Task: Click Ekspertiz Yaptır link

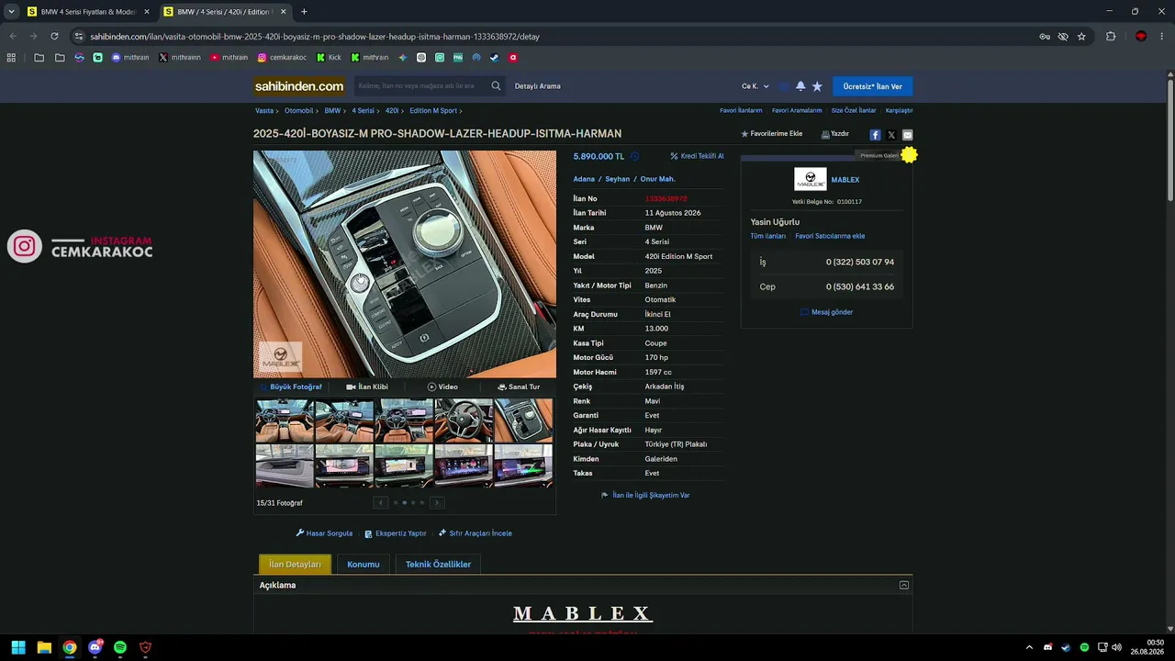Action: tap(396, 533)
